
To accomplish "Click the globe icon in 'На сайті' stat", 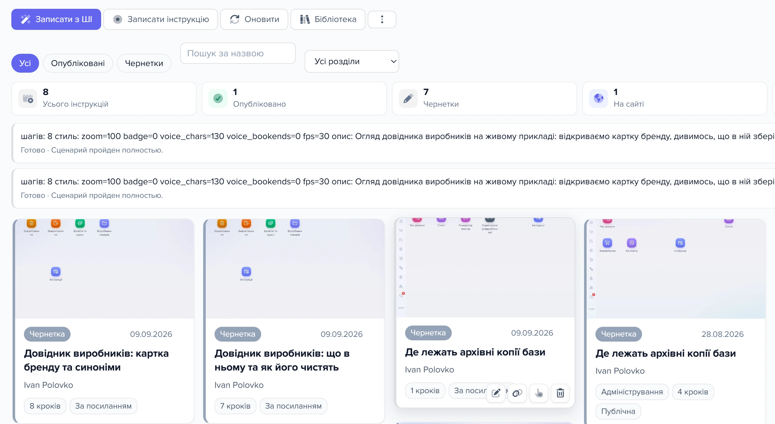I will pyautogui.click(x=599, y=98).
